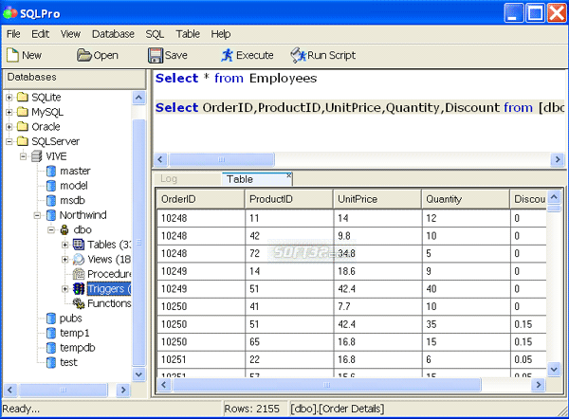Select the VIVE server icon
Screen dimensions: 569x419
(37, 156)
